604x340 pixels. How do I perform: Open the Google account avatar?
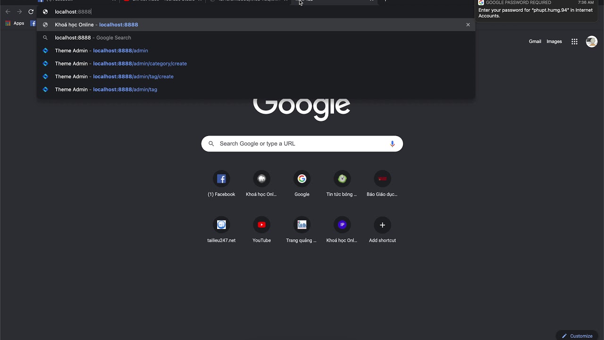click(591, 42)
